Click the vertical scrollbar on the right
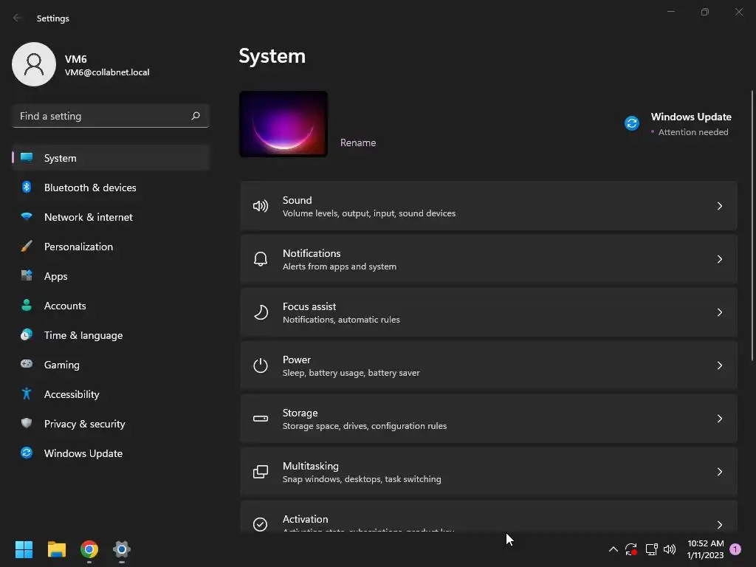 752,225
